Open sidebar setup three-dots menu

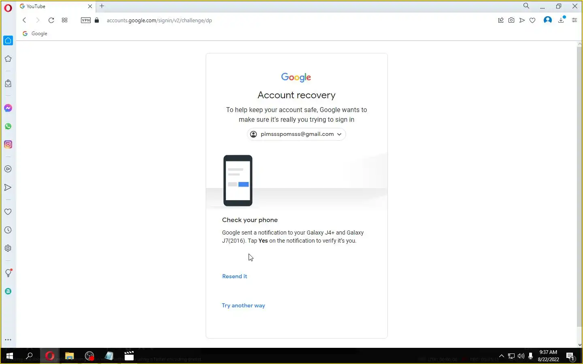point(8,340)
